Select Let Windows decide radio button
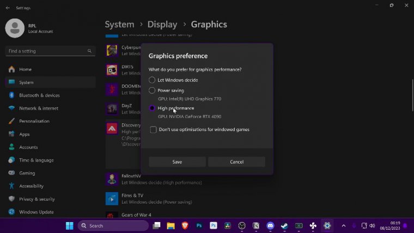Image resolution: width=414 pixels, height=233 pixels. (x=152, y=80)
